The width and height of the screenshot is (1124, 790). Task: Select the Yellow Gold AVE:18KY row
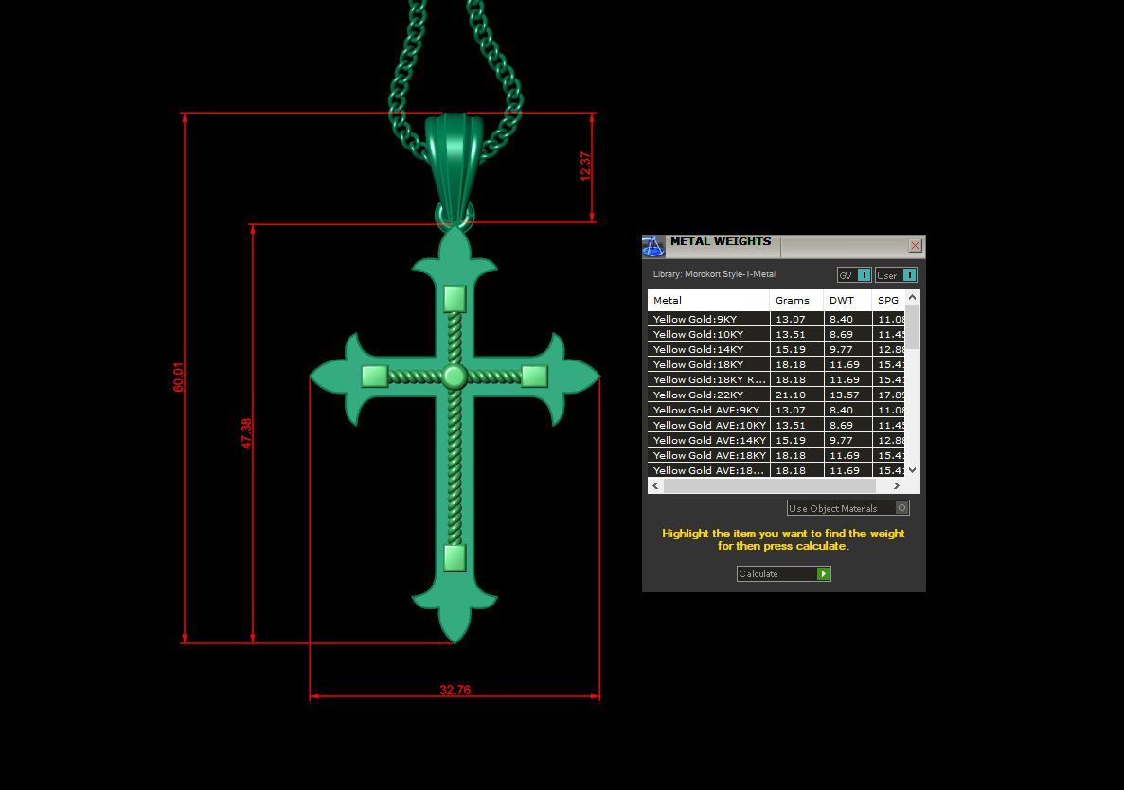[x=776, y=455]
